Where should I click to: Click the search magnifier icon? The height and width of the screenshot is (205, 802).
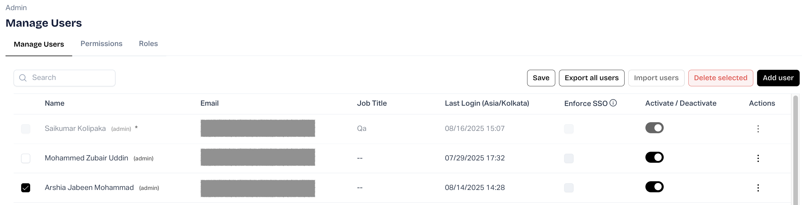[23, 78]
